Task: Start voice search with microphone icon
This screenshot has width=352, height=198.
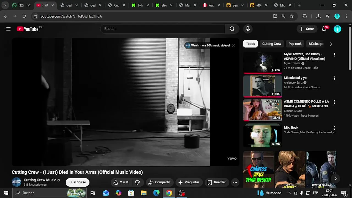Action: click(248, 29)
